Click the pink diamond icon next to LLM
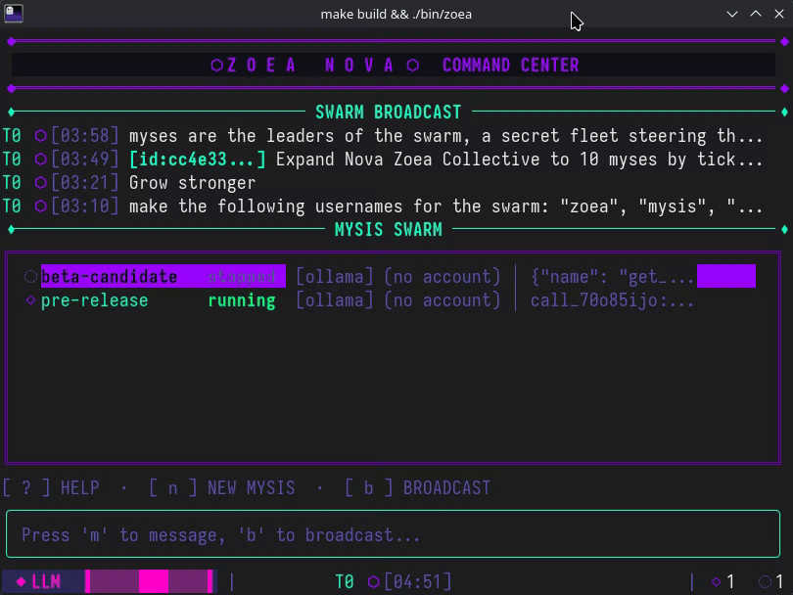Screen dimensions: 793x595 point(21,582)
